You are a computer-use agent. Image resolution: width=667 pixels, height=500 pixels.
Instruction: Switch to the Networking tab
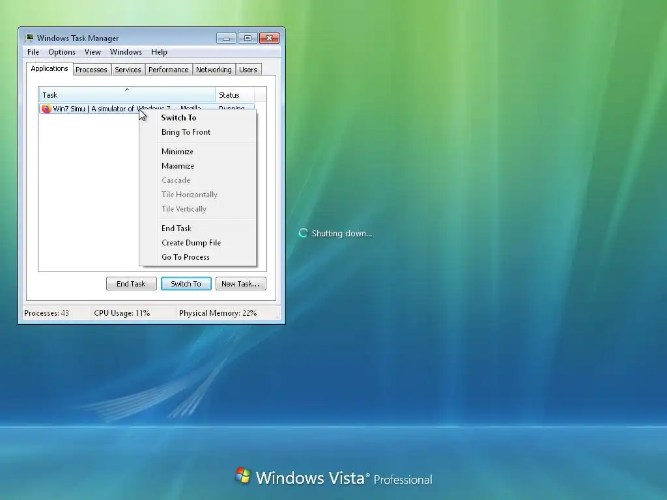click(214, 70)
